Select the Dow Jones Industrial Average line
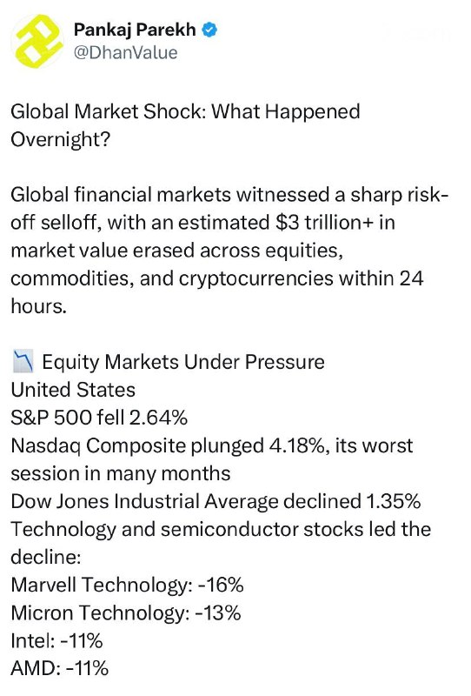The width and height of the screenshot is (471, 696). point(216,502)
